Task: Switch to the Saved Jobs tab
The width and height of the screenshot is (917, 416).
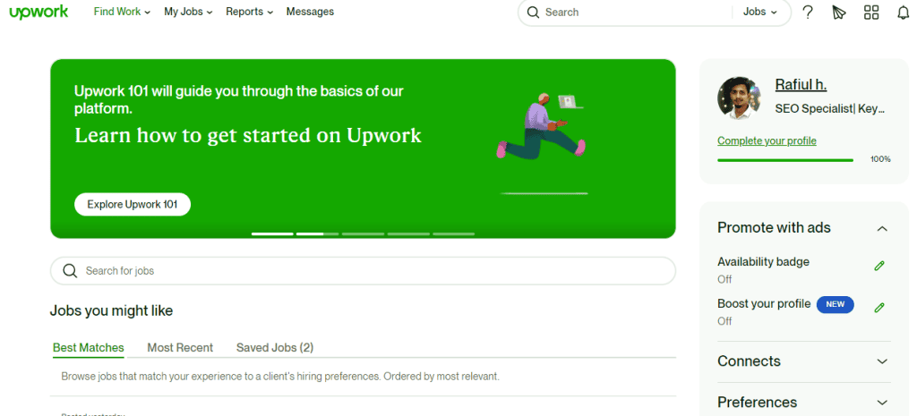Action: click(274, 348)
